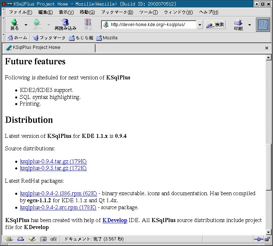The height and width of the screenshot is (246, 273).
Task: Open the ツール menu
Action: point(148,12)
